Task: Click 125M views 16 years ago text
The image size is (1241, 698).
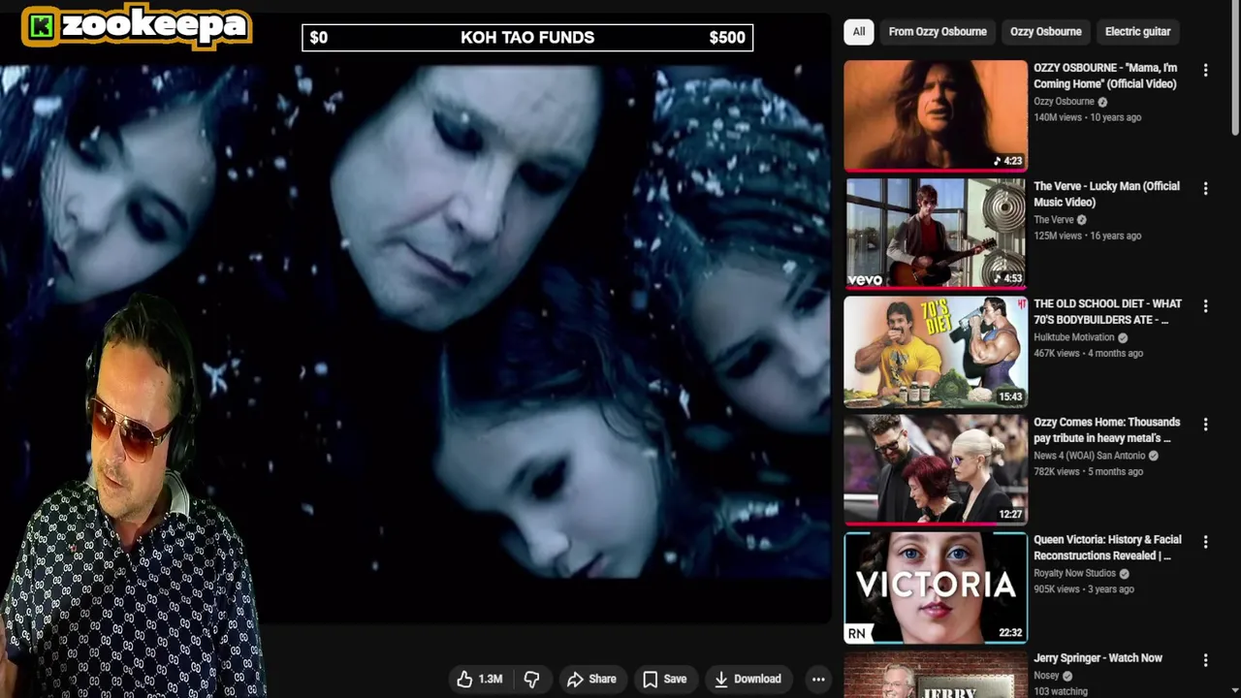Action: (1087, 236)
